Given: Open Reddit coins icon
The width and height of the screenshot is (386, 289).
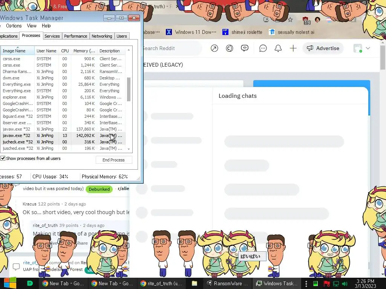Looking at the screenshot, I should (229, 48).
